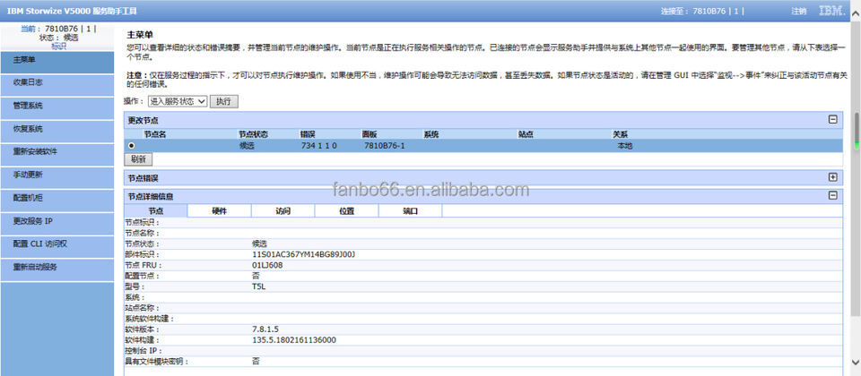The image size is (861, 376).
Task: Open 收集日志 in the sidebar
Action: click(57, 82)
